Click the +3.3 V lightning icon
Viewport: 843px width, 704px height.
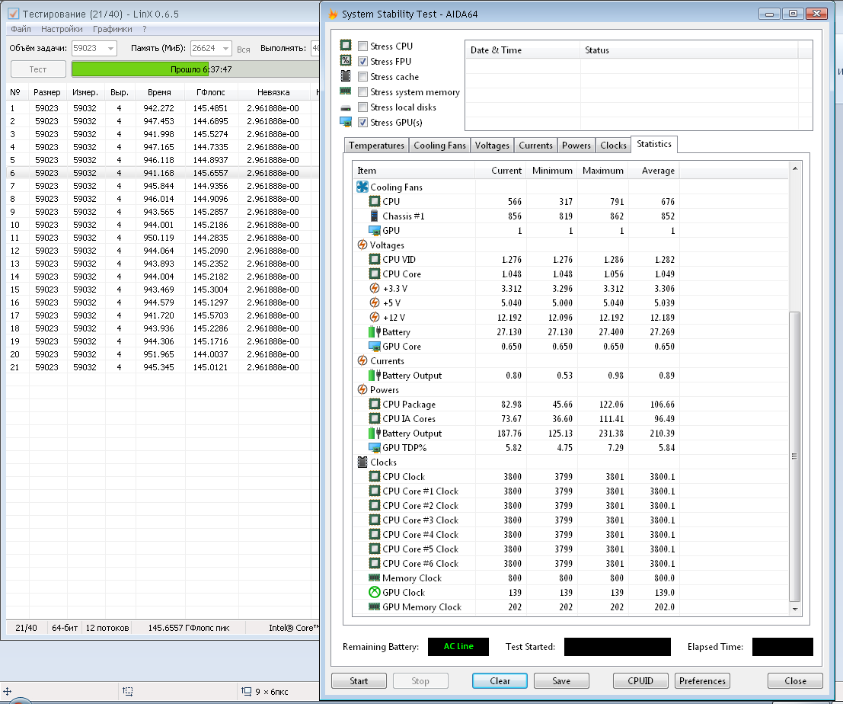[375, 288]
